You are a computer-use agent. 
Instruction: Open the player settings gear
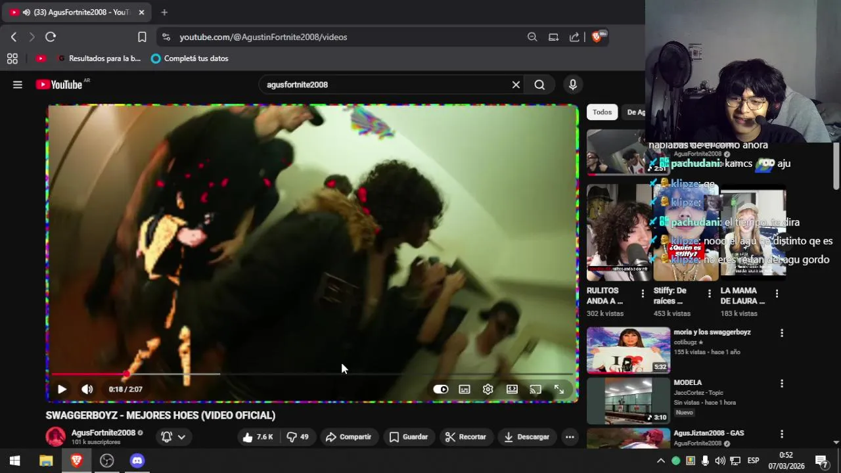click(488, 389)
